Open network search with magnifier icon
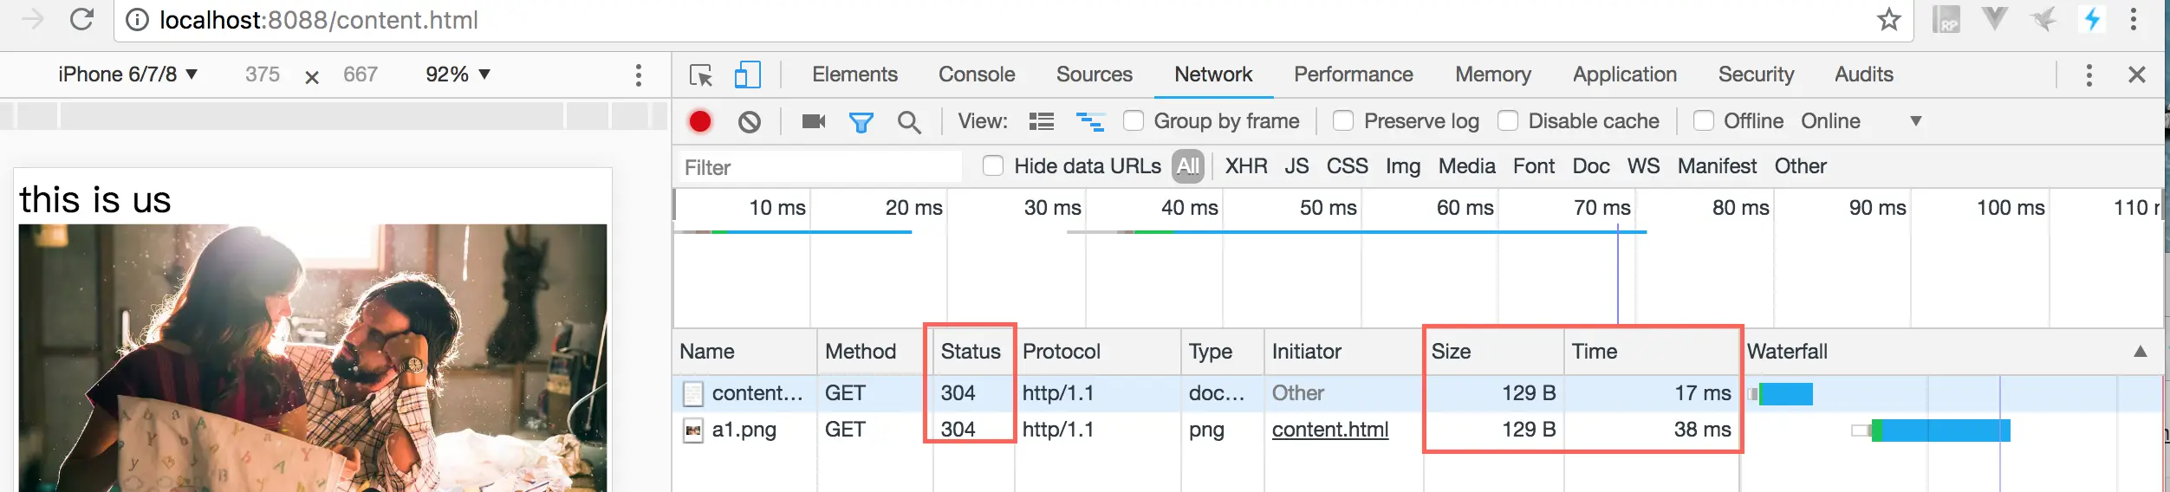The width and height of the screenshot is (2170, 492). (x=909, y=122)
